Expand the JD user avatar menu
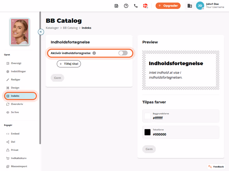This screenshot has width=229, height=171. 200,6
